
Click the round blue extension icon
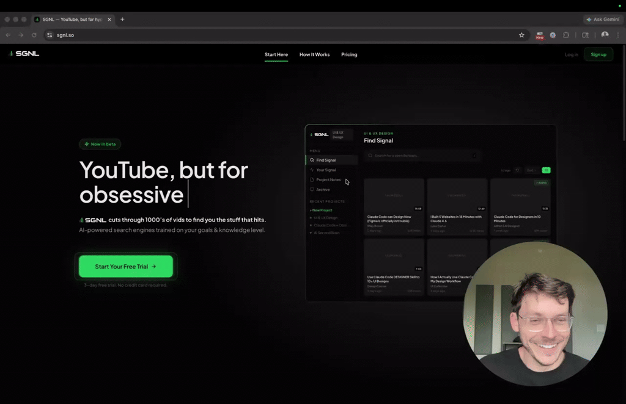tap(553, 35)
